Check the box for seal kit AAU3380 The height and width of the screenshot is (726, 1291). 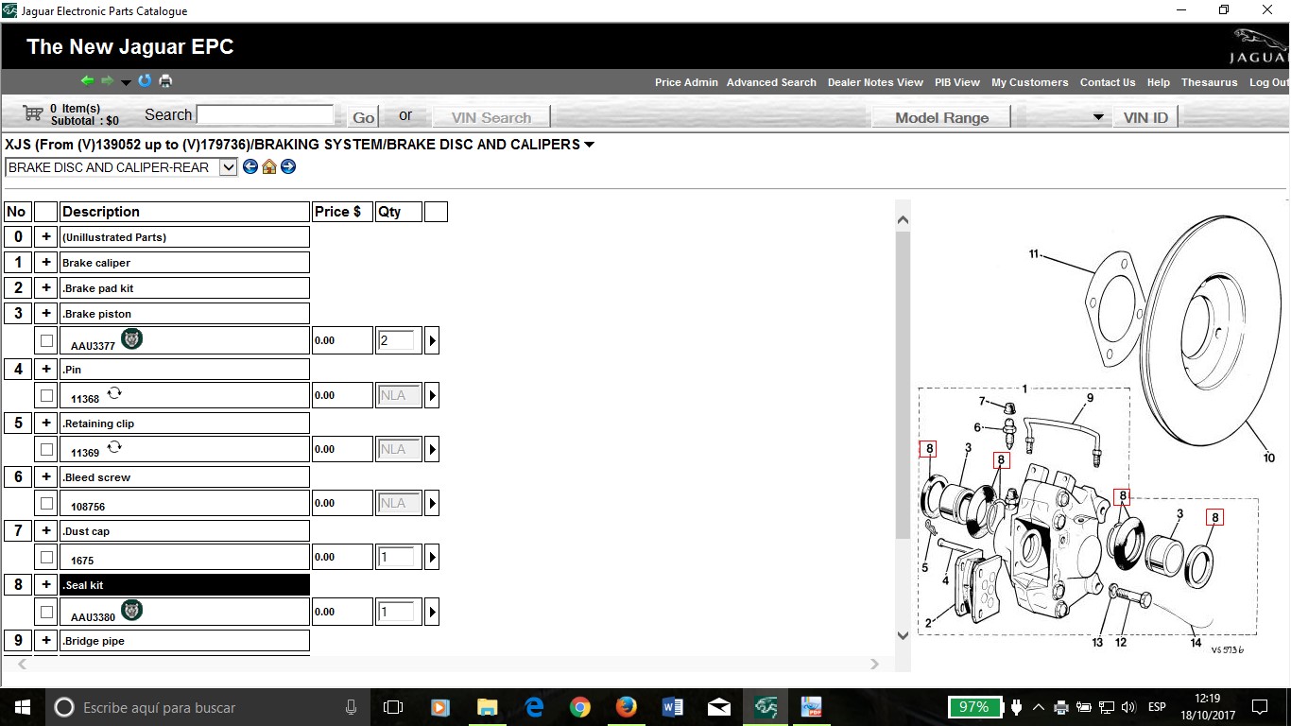[46, 613]
